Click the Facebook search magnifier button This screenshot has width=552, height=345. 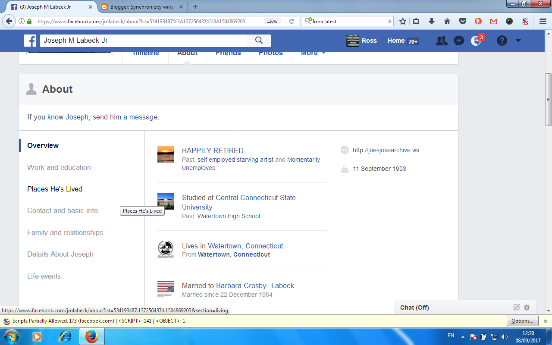pos(259,41)
